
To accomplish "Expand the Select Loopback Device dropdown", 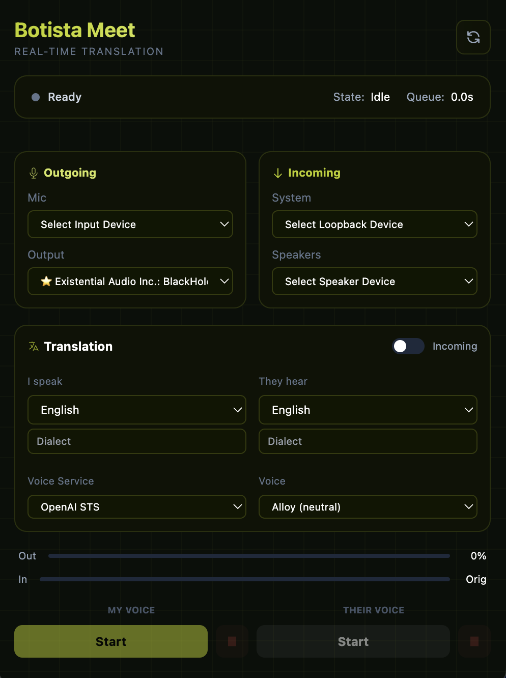I will pos(374,224).
